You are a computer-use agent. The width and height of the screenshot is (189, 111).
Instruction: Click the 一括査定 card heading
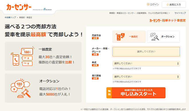pos(45,49)
